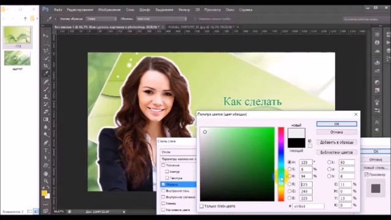Select the Brush tool
Screen dimensions: 391x220
point(46,89)
